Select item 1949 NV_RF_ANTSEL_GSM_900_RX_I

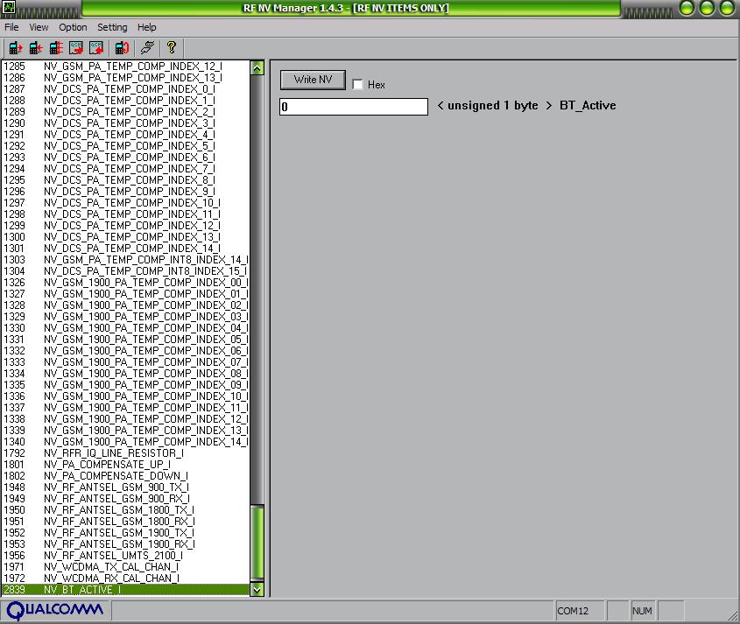pos(125,499)
